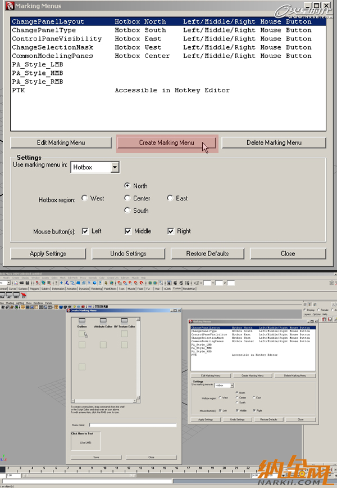Click the new scene icon in Maya's status line

(x=16, y=283)
